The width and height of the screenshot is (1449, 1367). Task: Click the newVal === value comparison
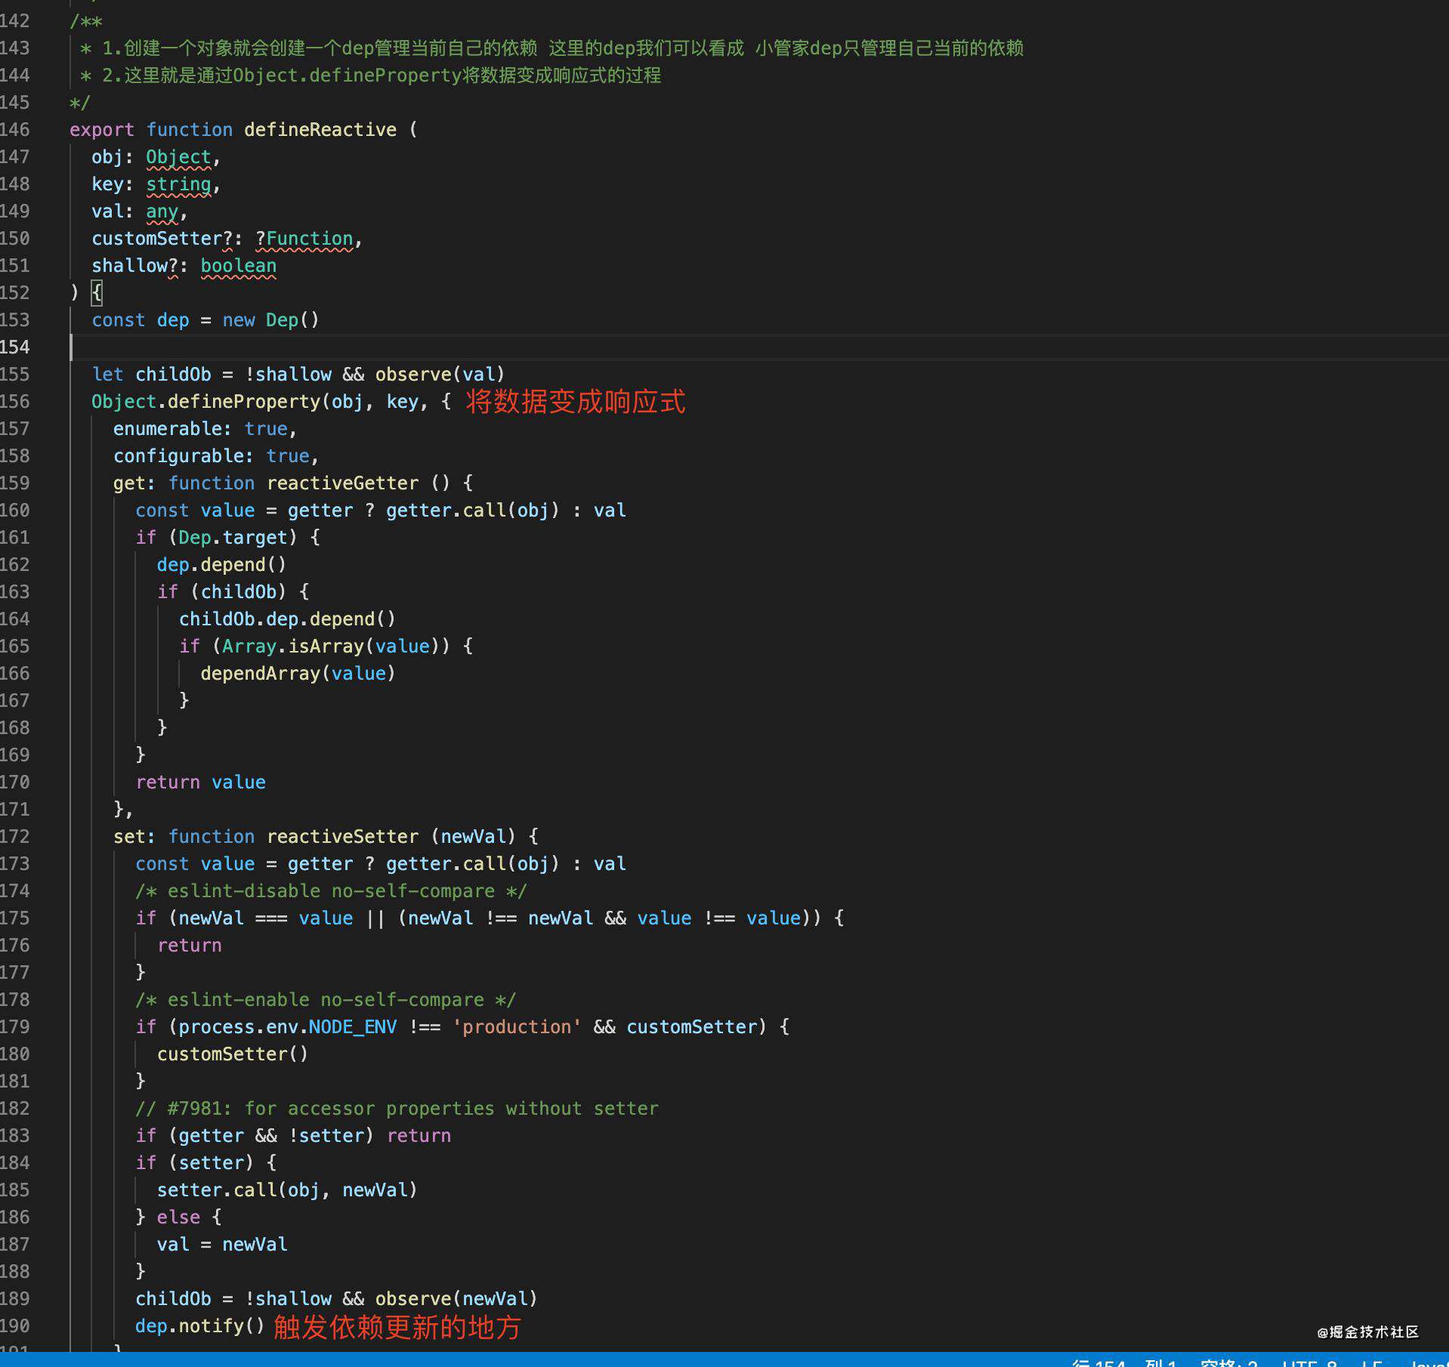pos(266,918)
